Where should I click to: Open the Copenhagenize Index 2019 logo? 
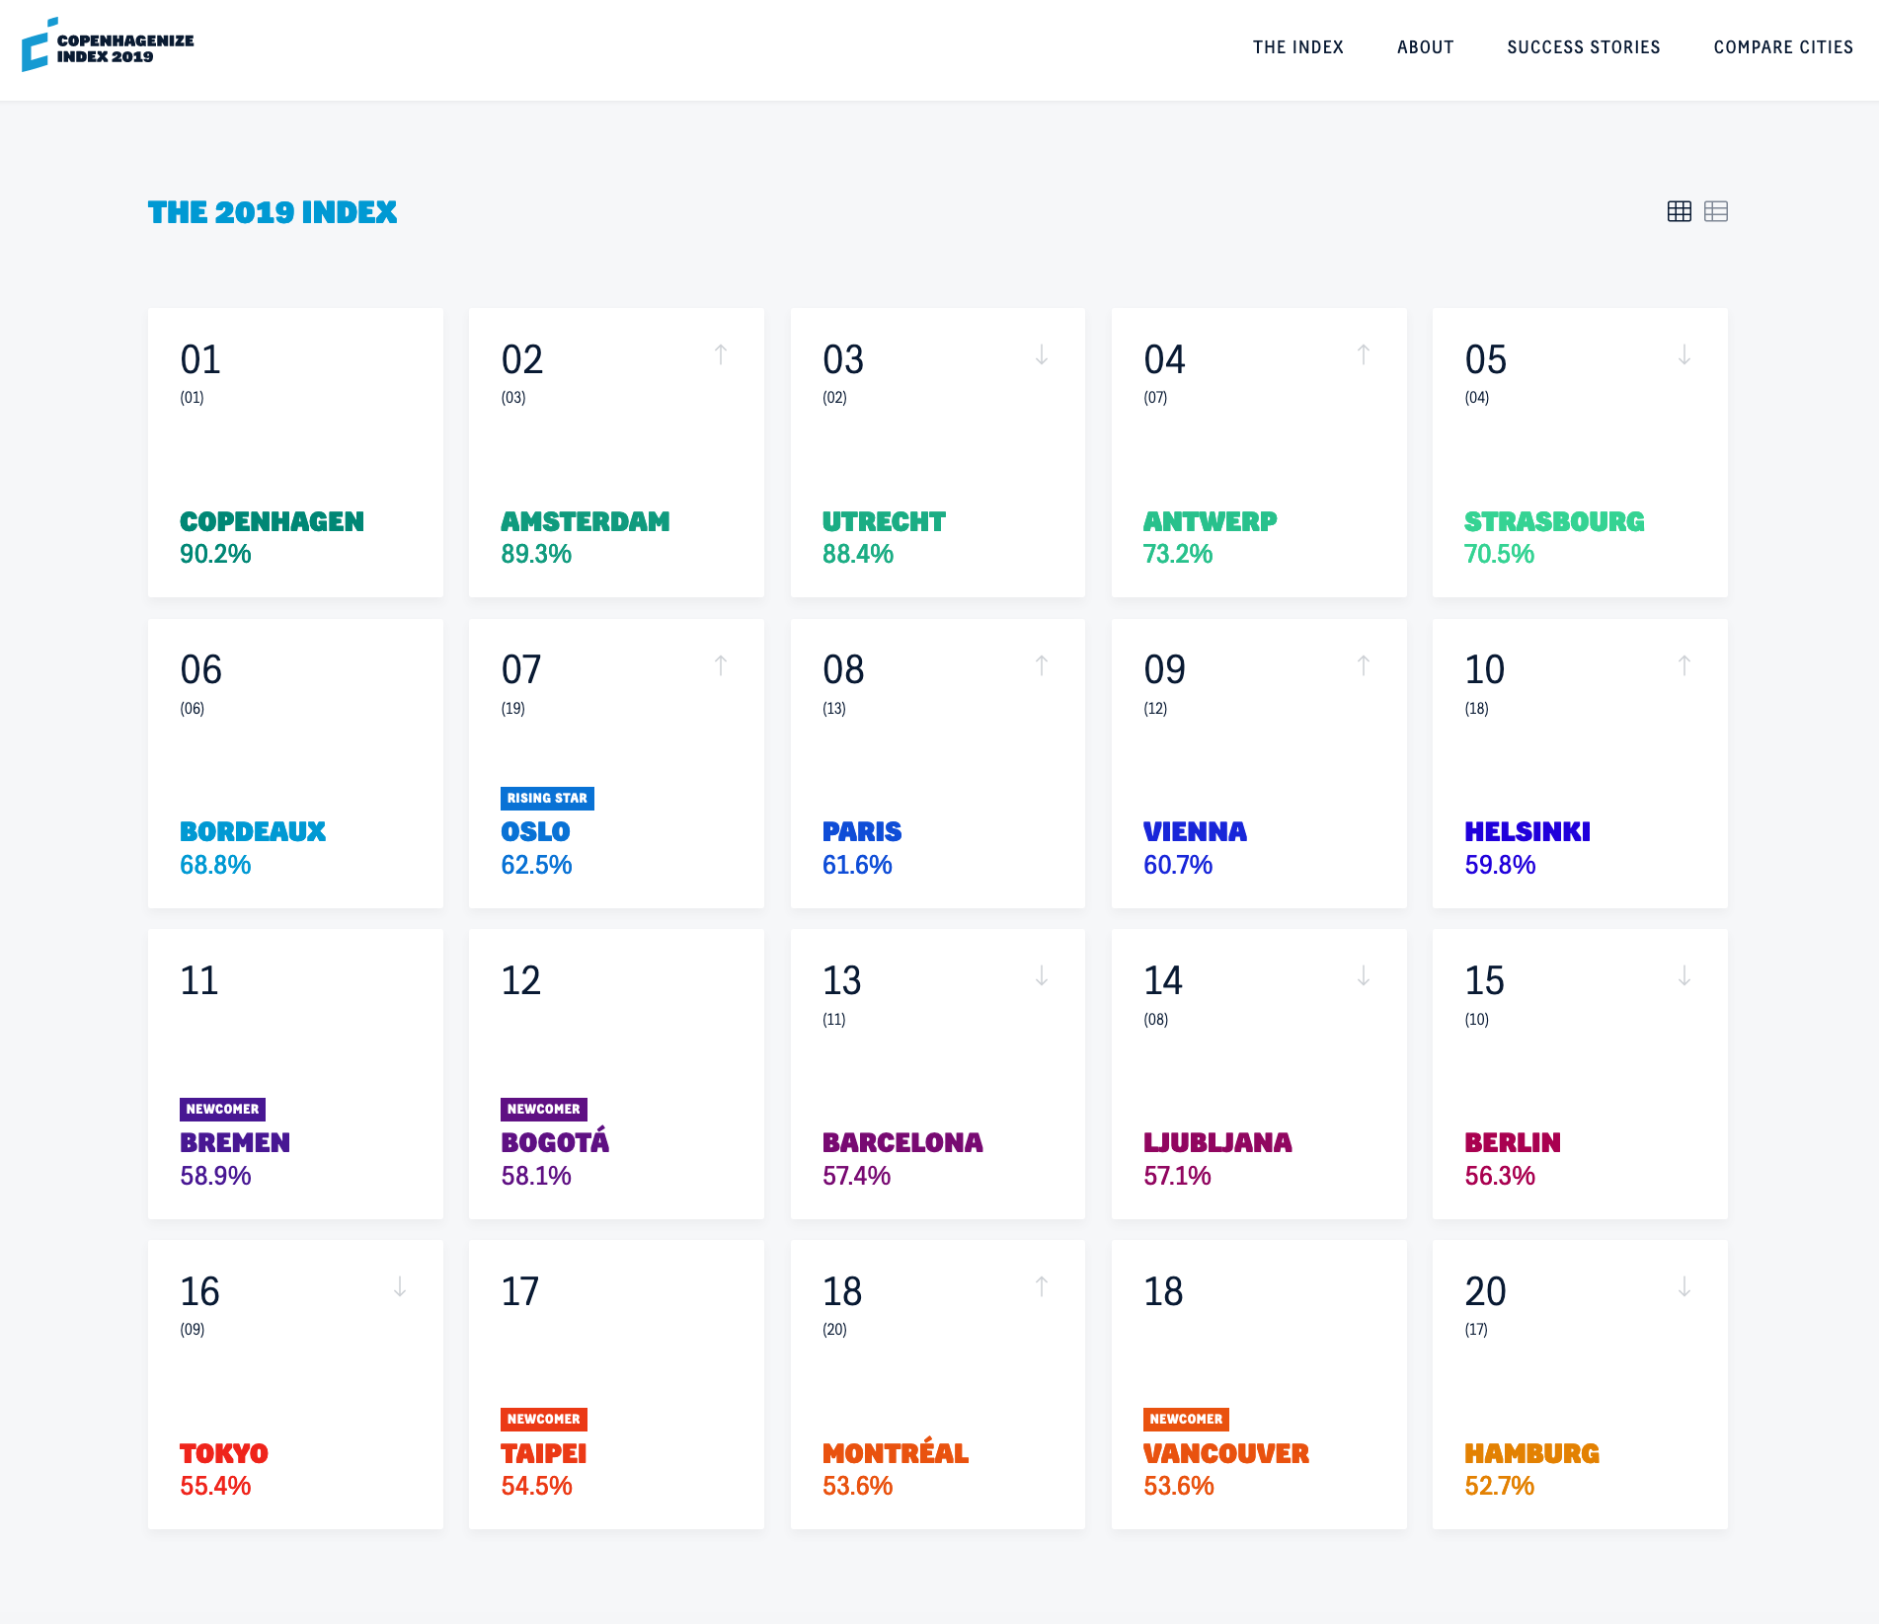108,45
